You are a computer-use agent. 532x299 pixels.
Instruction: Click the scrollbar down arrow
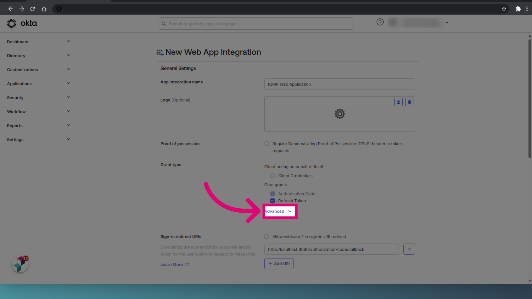tap(530, 281)
